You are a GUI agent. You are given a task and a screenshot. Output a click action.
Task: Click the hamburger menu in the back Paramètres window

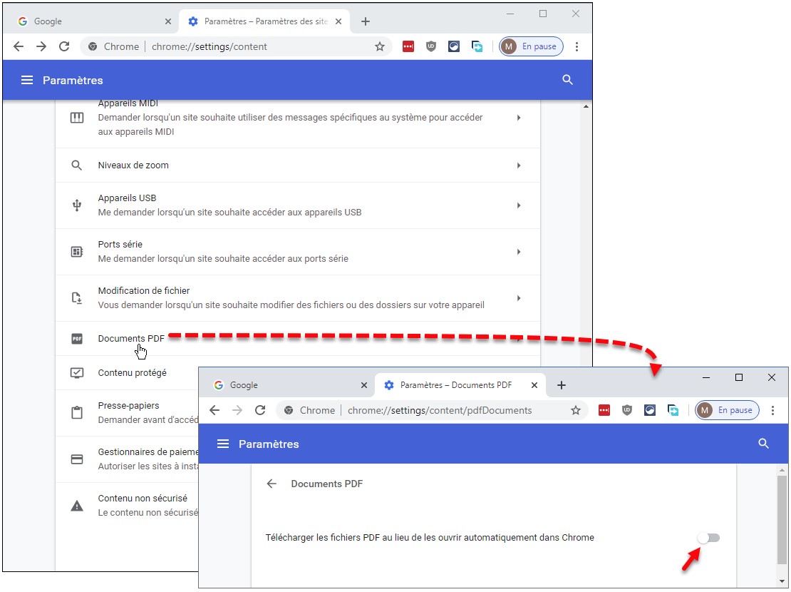point(27,80)
